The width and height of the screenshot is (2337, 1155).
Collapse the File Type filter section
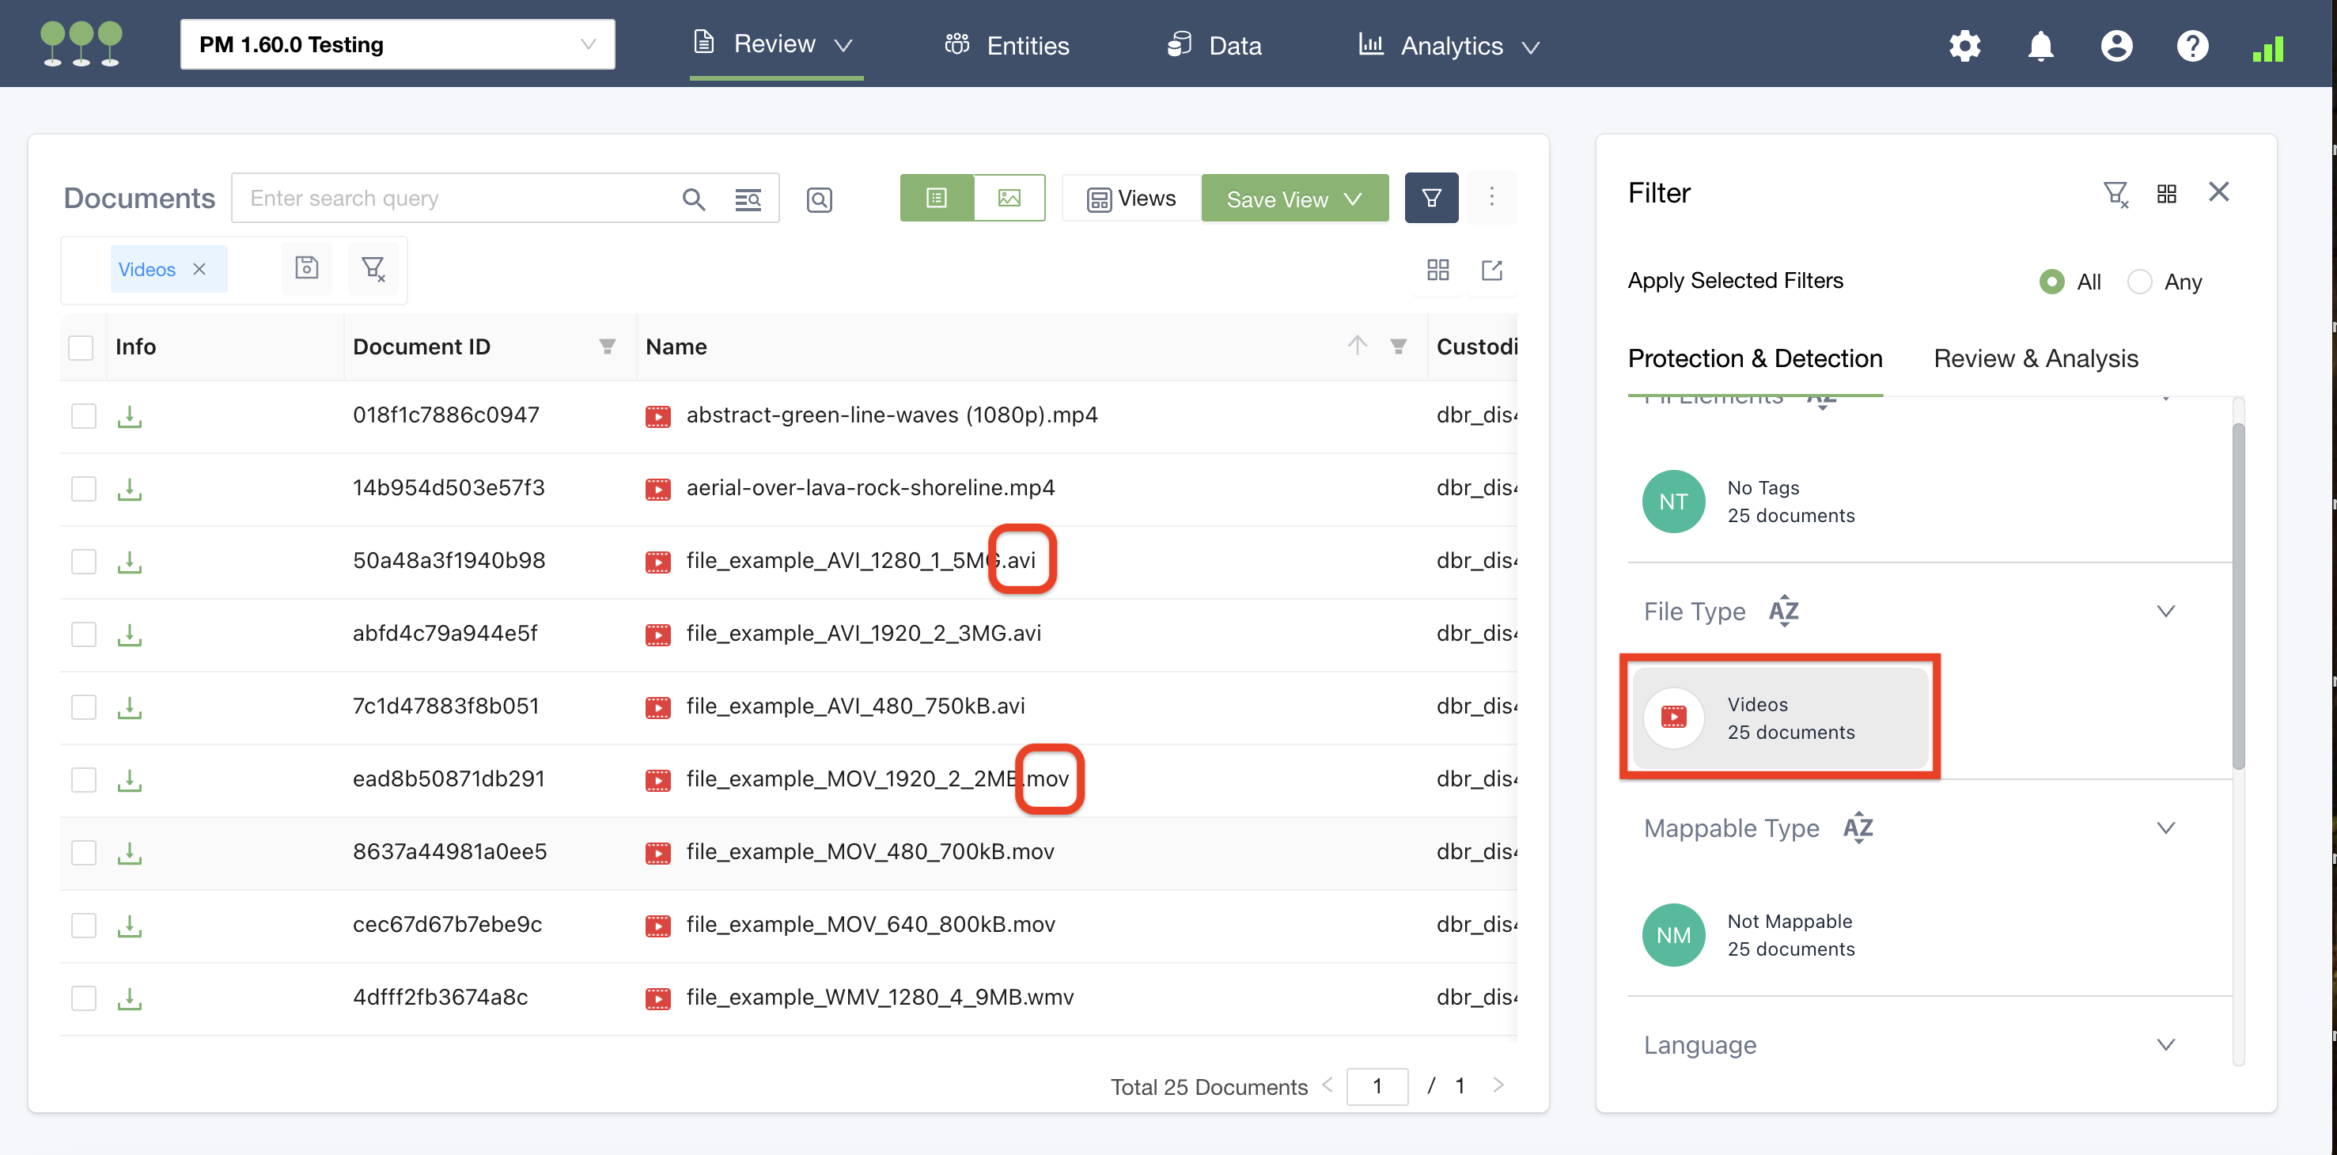[x=2165, y=612]
